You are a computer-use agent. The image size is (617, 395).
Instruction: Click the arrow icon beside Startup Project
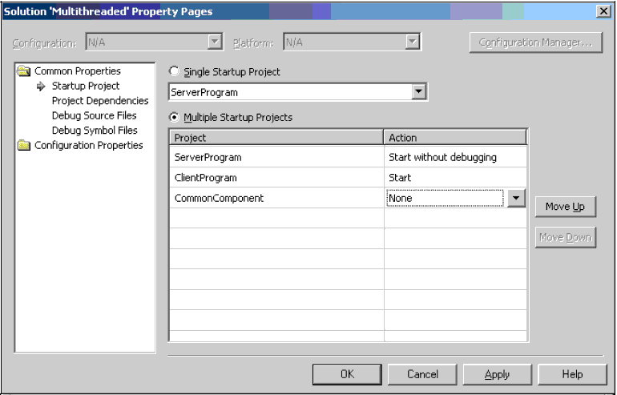(x=41, y=87)
